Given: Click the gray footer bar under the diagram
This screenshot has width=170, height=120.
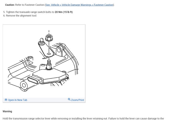Looking at the screenshot, I should coord(44,100).
